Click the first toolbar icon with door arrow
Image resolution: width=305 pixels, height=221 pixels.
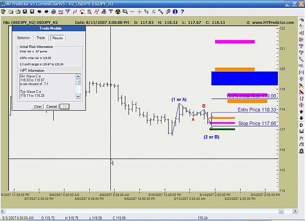coord(3,12)
